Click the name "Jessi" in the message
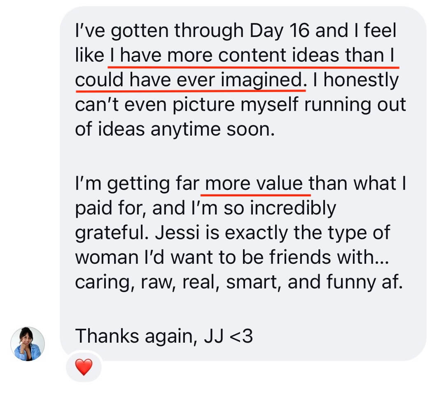Screen dimensions: 432x401 pyautogui.click(x=177, y=233)
